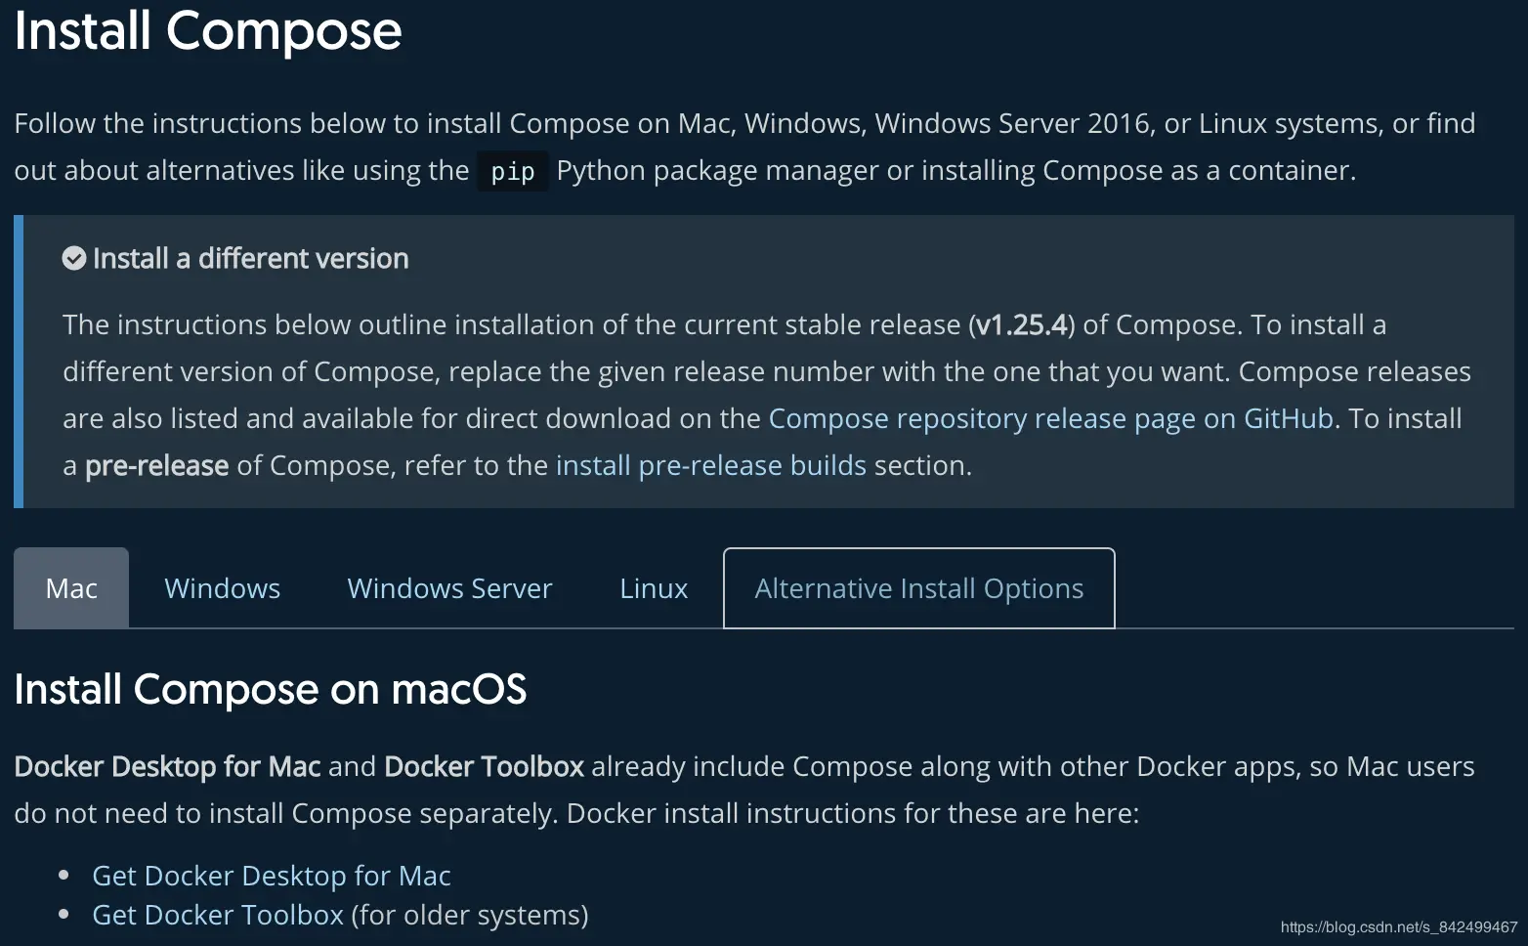Click bold Docker Toolbox text in the paragraph
Screen dimensions: 1528x946
tap(484, 766)
